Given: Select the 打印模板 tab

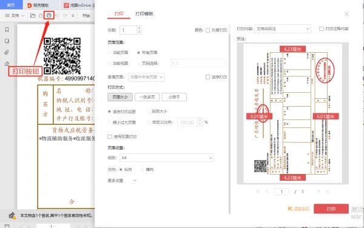Looking at the screenshot, I should 144,14.
